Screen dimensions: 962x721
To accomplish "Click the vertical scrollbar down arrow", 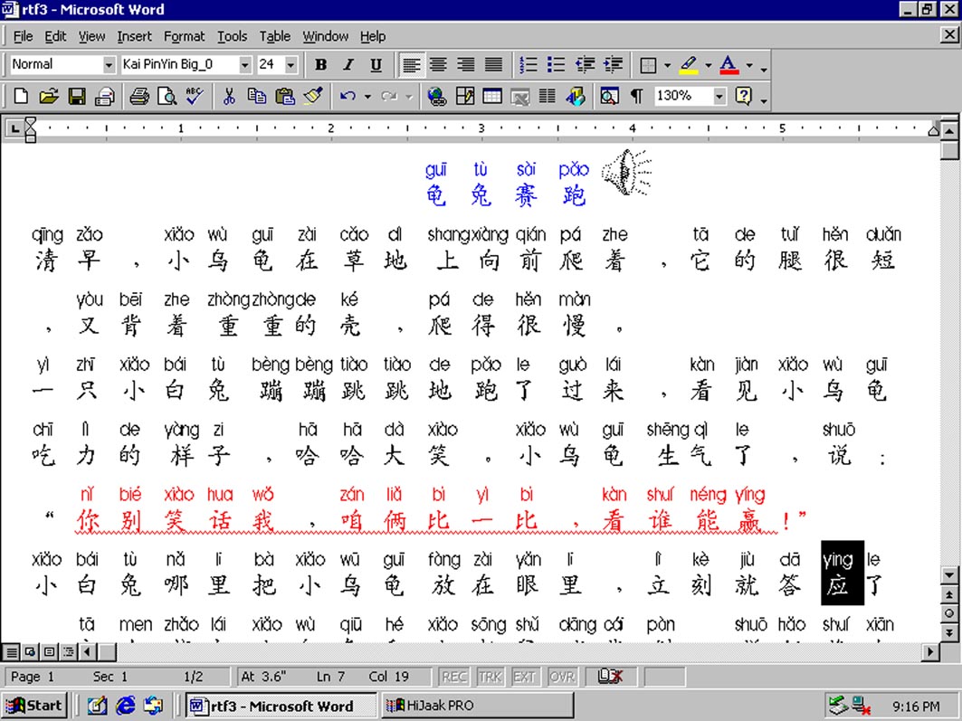I will [x=949, y=576].
